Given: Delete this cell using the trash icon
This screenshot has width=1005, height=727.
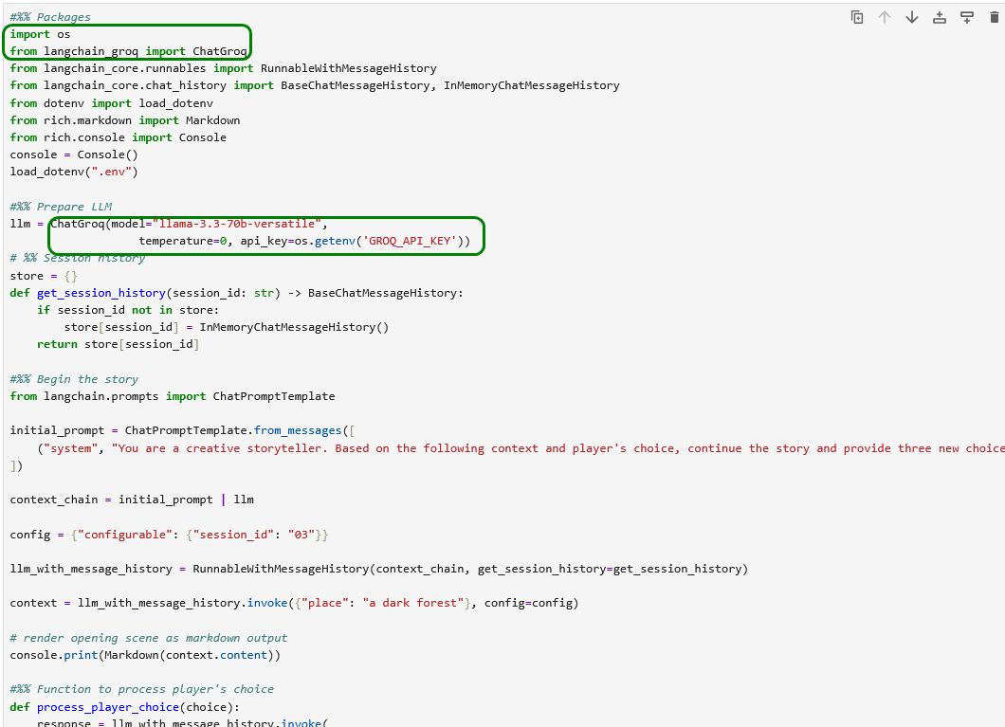Looking at the screenshot, I should tap(995, 17).
